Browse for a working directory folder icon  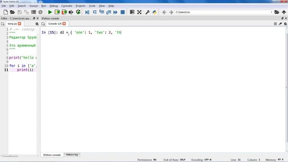[x=277, y=12]
